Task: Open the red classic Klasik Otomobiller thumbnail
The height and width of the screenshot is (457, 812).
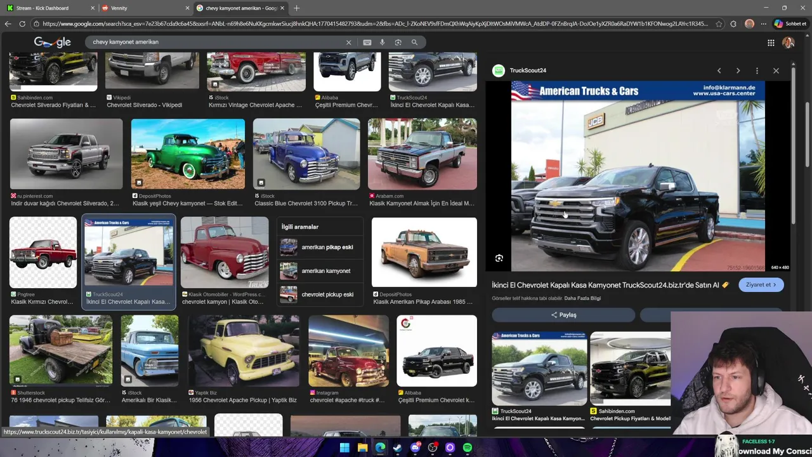Action: tap(225, 253)
